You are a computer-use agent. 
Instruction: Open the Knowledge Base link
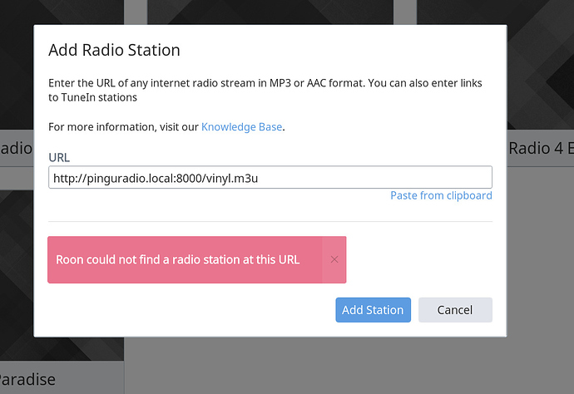point(241,126)
